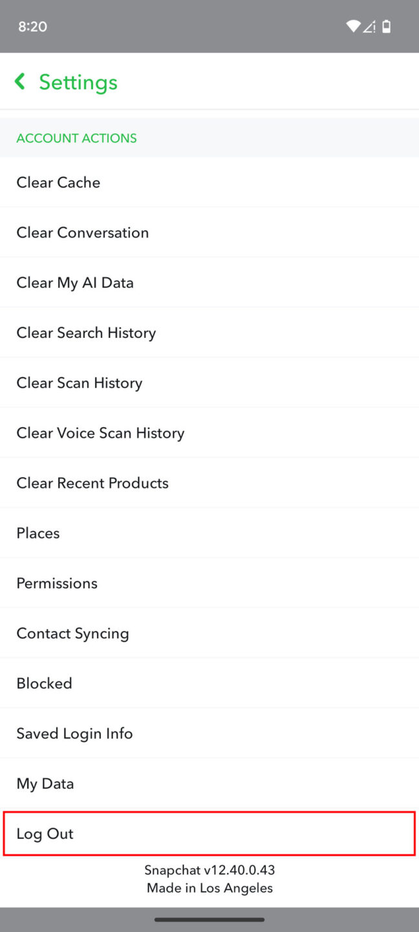Clear your Search History
The image size is (419, 932).
click(x=86, y=333)
